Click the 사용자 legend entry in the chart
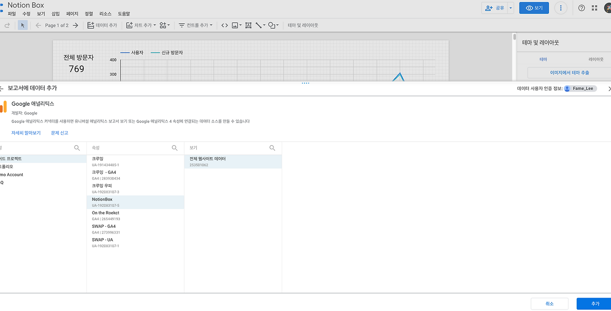This screenshot has width=611, height=311. coord(132,52)
